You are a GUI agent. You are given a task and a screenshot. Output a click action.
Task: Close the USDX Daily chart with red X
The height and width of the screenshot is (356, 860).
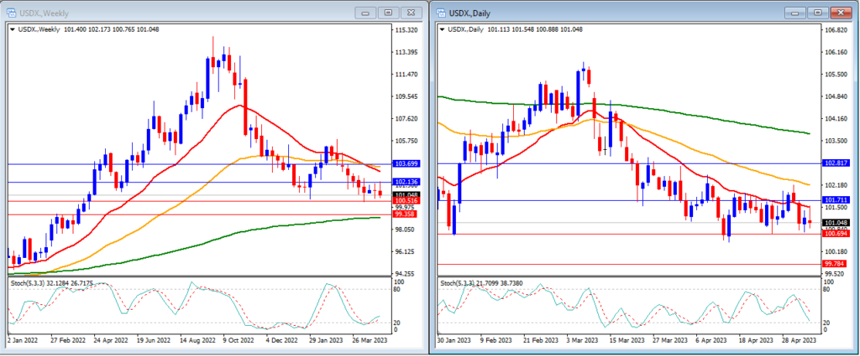[x=839, y=13]
